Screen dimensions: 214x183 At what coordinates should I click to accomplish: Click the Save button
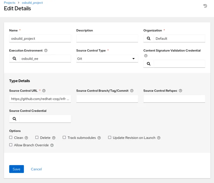[16, 169]
